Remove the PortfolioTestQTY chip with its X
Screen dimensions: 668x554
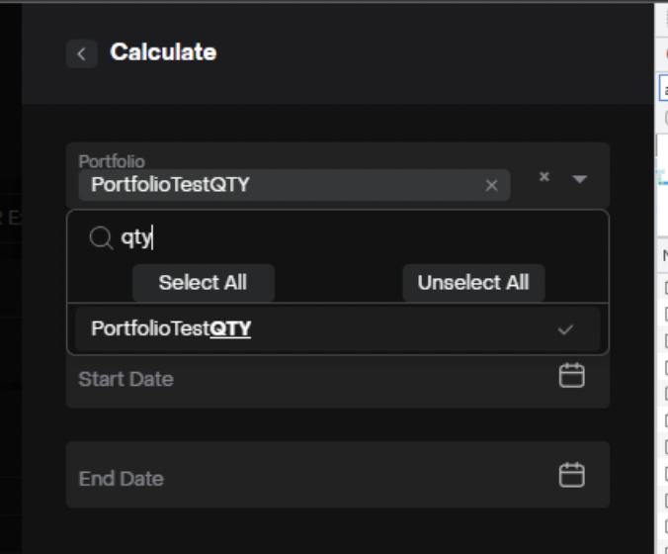491,185
